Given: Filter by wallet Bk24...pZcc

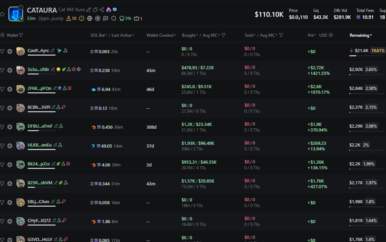Looking at the screenshot, I should [2, 164].
